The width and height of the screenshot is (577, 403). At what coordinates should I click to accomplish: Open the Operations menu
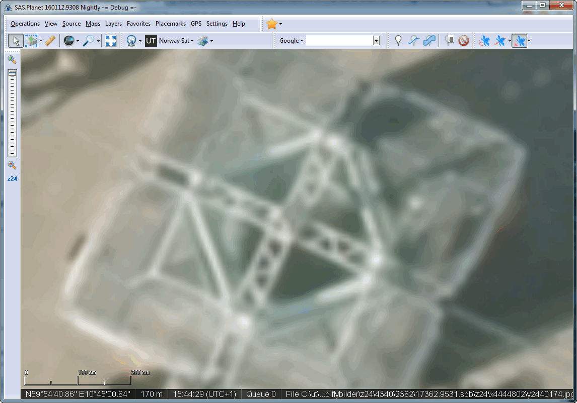point(25,24)
